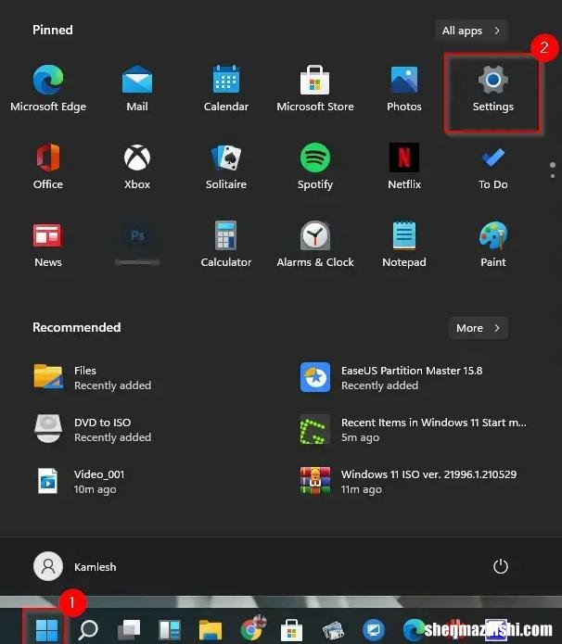Open Alarms & Clock
Screen dimensions: 562x644
pos(315,245)
